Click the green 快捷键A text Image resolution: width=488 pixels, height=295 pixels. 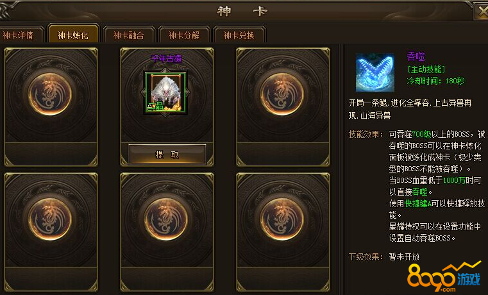click(417, 203)
